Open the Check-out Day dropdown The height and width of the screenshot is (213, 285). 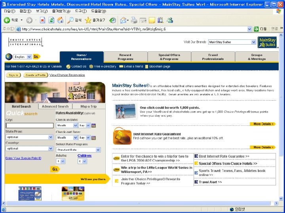point(85,138)
